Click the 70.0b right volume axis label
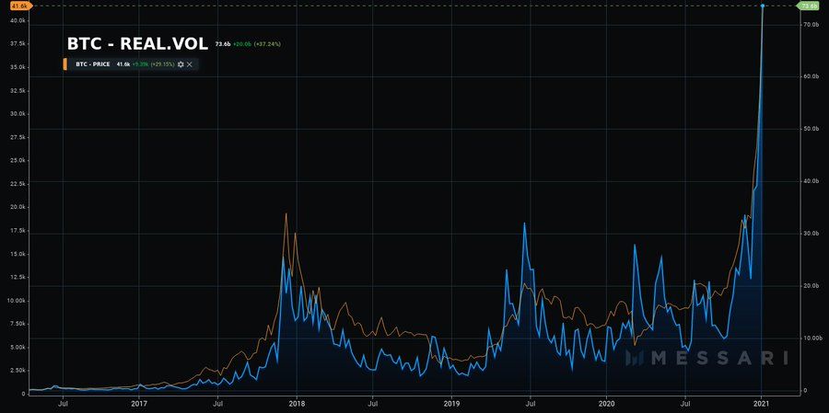This screenshot has height=413, width=829. (x=811, y=25)
